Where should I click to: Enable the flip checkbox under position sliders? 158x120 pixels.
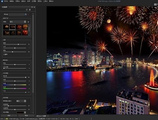pyautogui.click(x=5, y=54)
